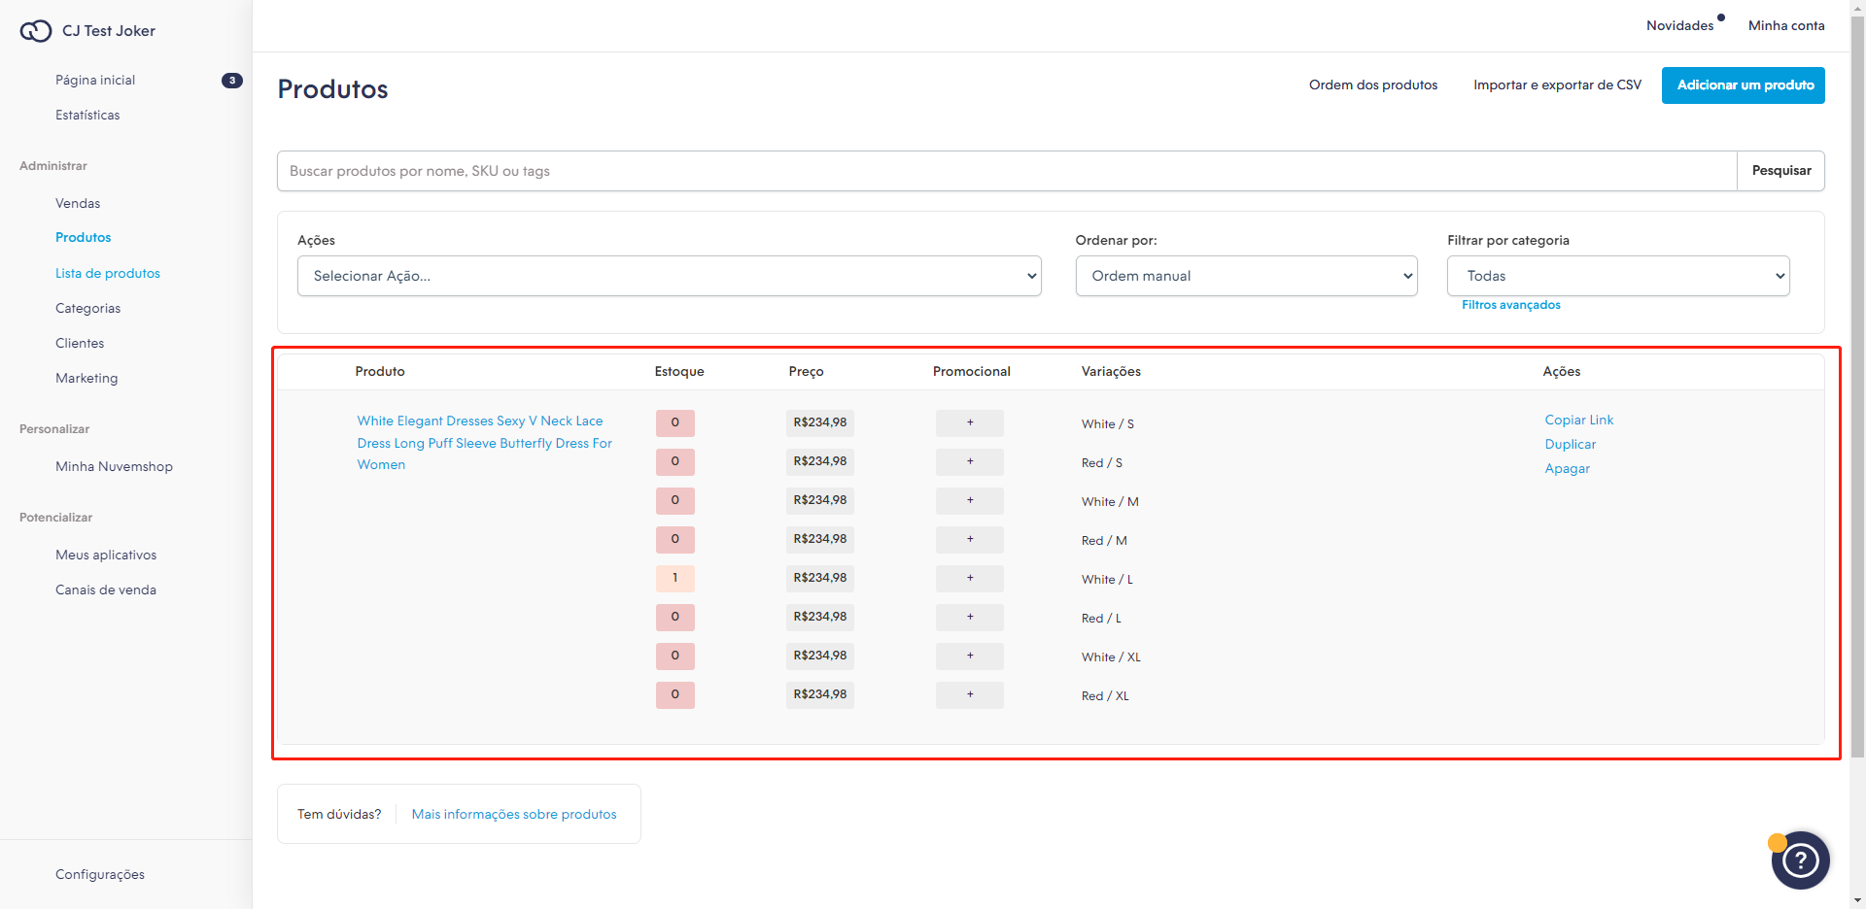The height and width of the screenshot is (909, 1866).
Task: Open the Filtrar por categoria dropdown
Action: coord(1617,276)
